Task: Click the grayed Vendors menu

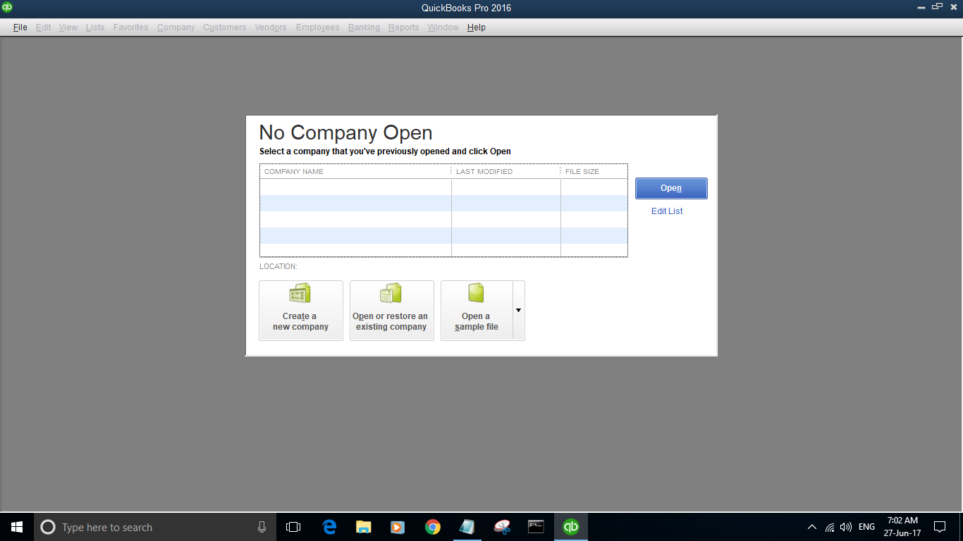Action: coord(271,27)
